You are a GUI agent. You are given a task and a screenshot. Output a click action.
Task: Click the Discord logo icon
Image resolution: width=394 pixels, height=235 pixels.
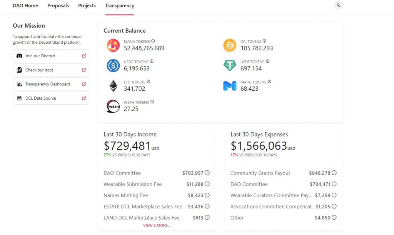[19, 56]
